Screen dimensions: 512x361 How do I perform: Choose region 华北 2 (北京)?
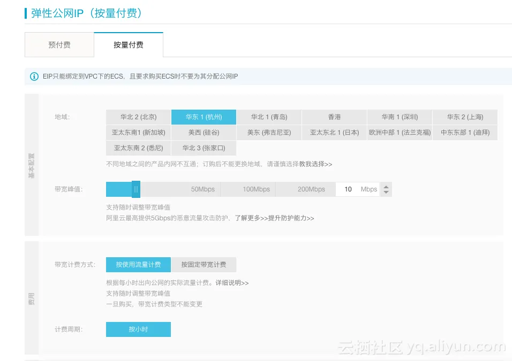coord(139,117)
